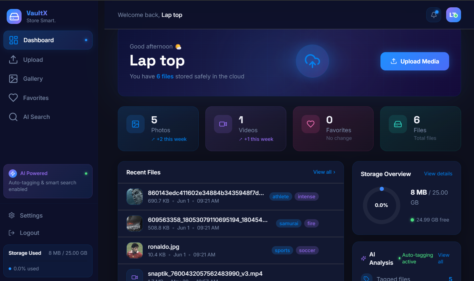The width and height of the screenshot is (474, 281).
Task: Open Settings in the sidebar
Action: (48, 215)
